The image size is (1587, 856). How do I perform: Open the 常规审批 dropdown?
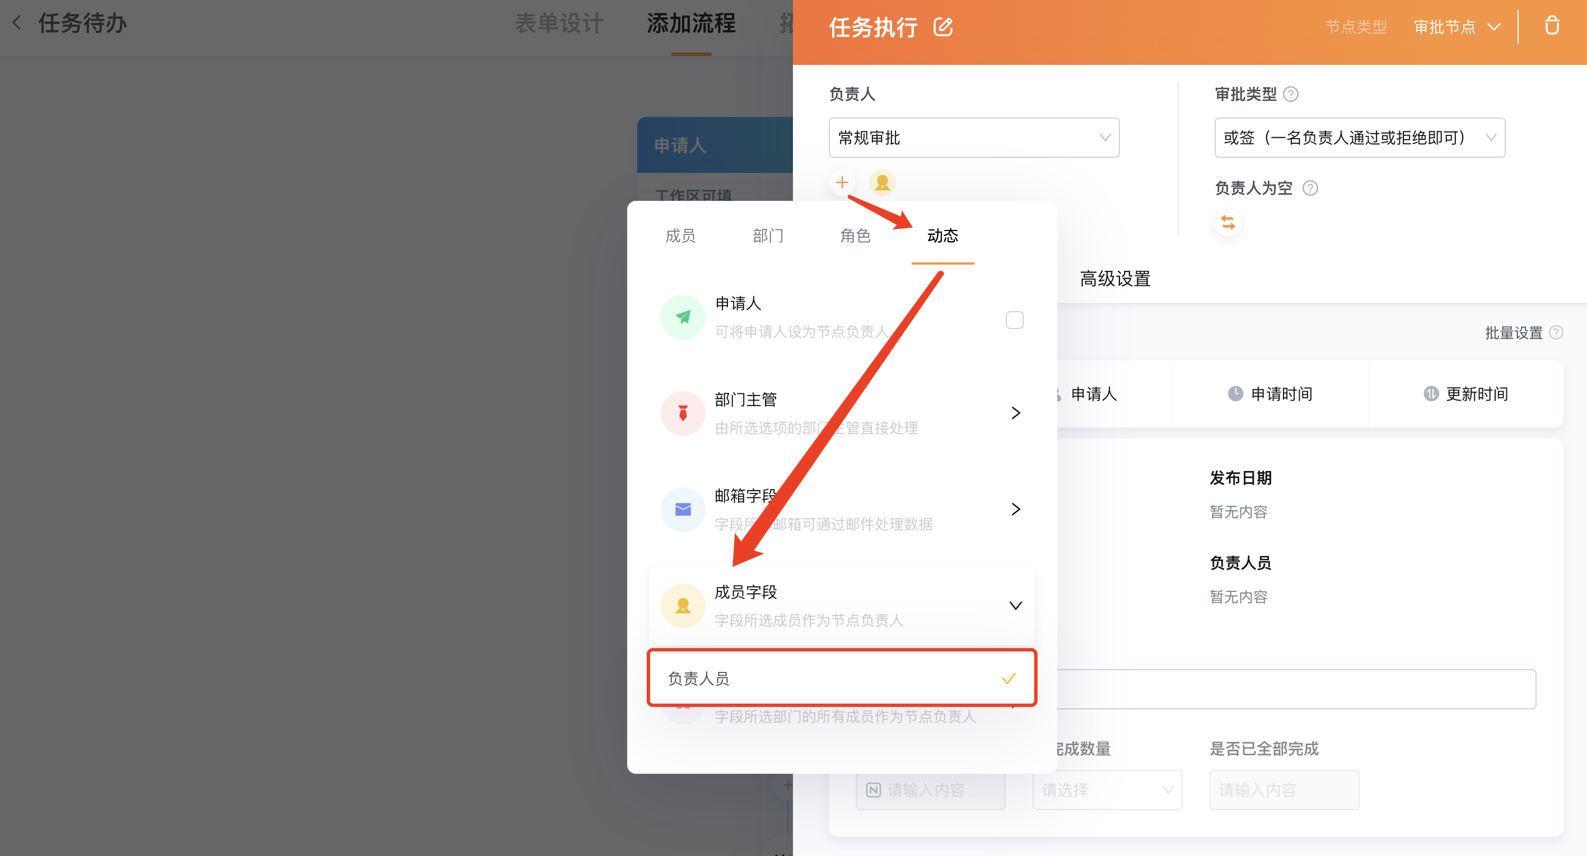pyautogui.click(x=973, y=138)
